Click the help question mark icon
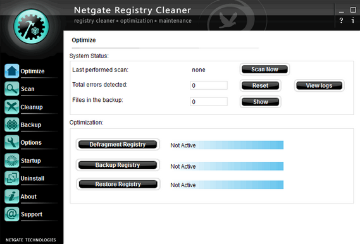 pyautogui.click(x=341, y=21)
